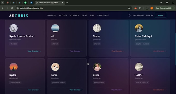Open the Chrome three-dot menu
176x94 pixels.
[173, 8]
